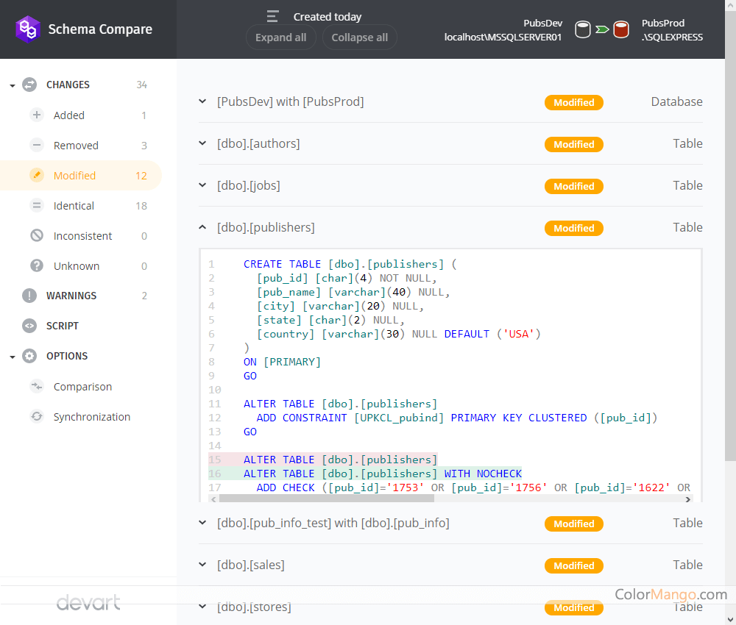Expand the [PubsDev] with [PubsProd] row

[x=202, y=101]
